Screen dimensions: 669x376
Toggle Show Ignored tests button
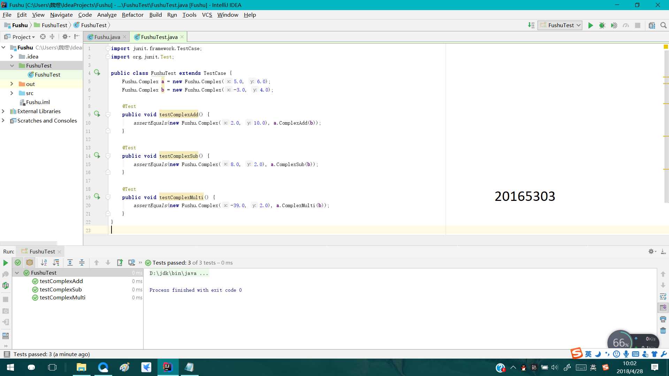(x=30, y=263)
